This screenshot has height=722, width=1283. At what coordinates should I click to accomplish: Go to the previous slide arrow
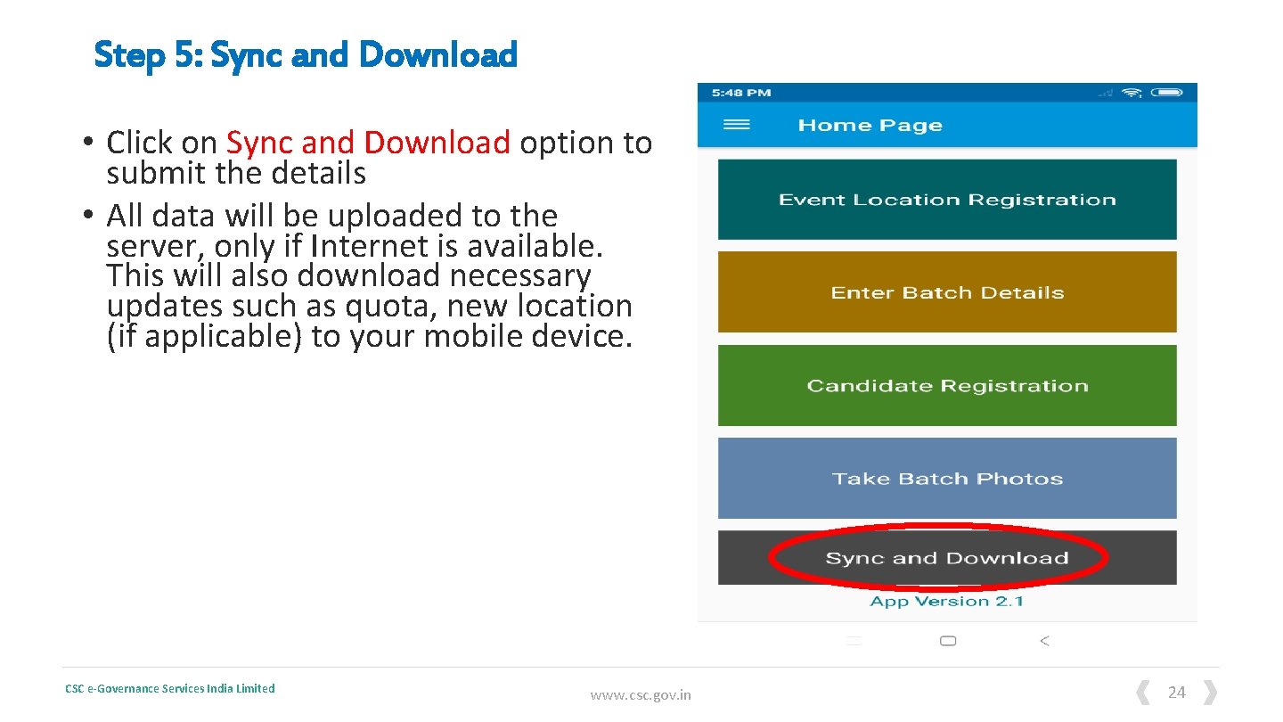click(1142, 693)
